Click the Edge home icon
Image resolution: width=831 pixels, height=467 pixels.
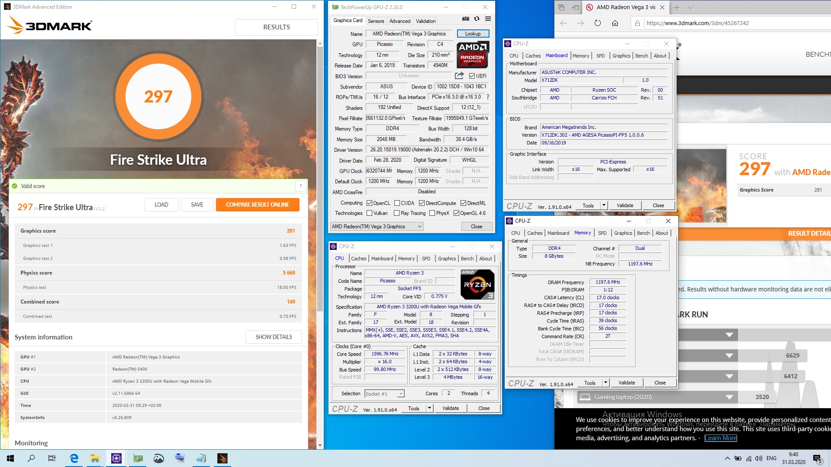tap(615, 23)
